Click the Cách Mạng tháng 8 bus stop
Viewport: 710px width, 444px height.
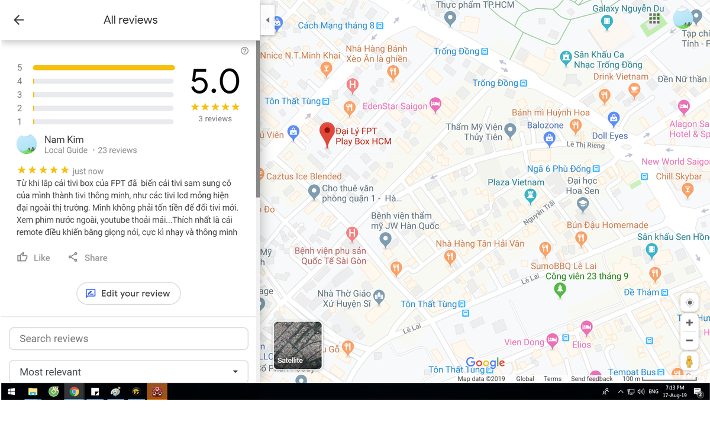pos(380,25)
